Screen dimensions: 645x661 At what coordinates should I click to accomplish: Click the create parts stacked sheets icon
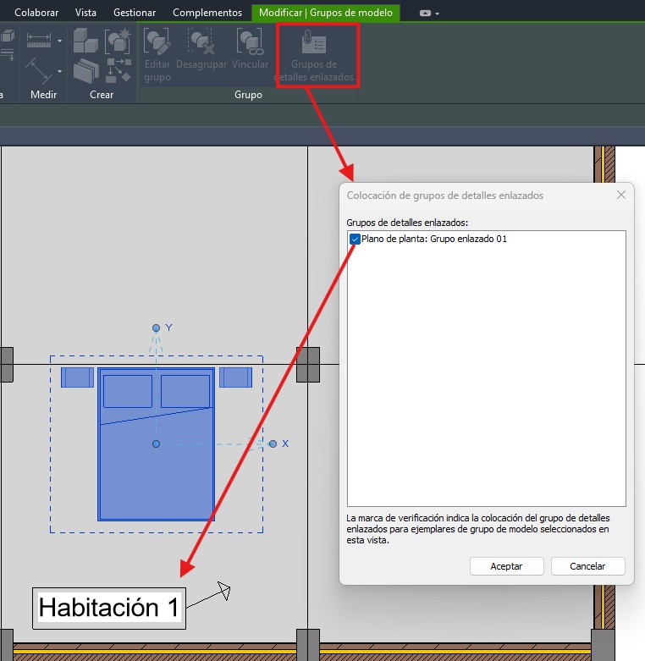click(85, 71)
